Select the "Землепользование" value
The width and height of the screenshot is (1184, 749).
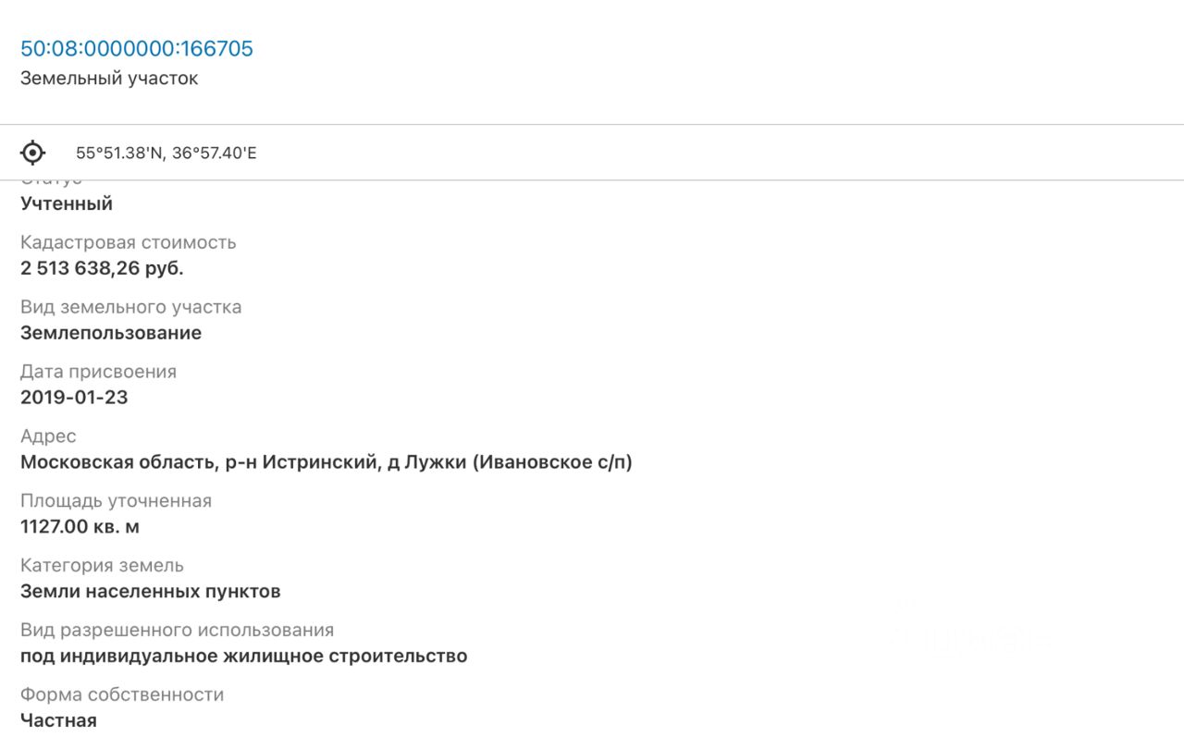coord(111,333)
